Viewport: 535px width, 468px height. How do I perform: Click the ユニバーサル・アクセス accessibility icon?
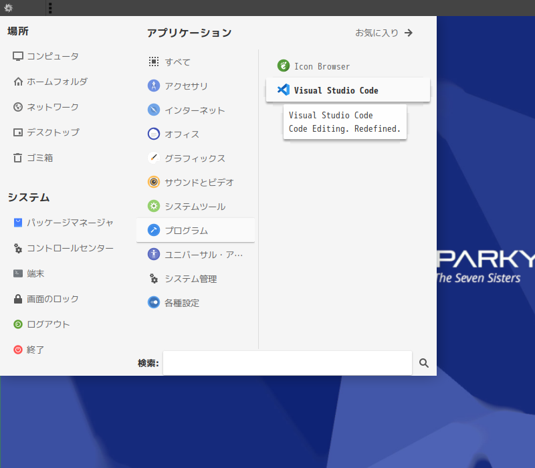[154, 254]
